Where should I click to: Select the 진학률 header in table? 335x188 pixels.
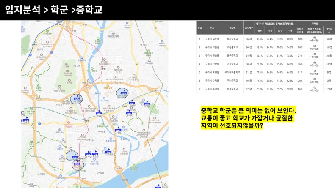click(x=315, y=23)
